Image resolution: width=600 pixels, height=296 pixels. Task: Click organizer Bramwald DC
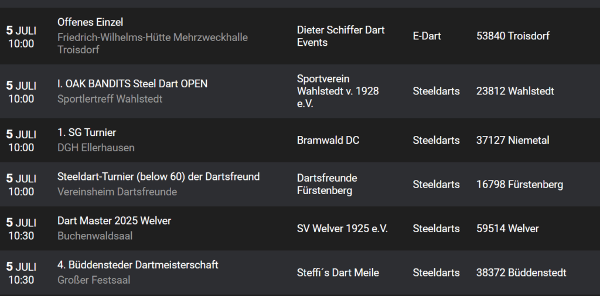tap(328, 141)
